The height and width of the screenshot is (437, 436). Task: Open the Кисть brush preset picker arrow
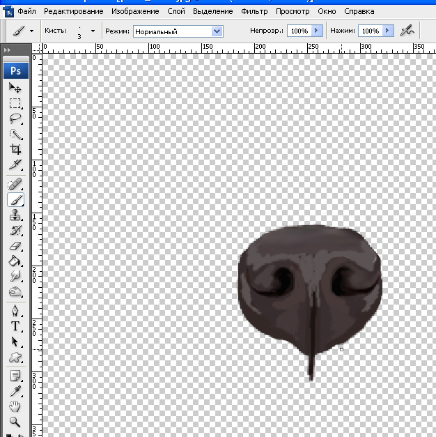point(93,31)
